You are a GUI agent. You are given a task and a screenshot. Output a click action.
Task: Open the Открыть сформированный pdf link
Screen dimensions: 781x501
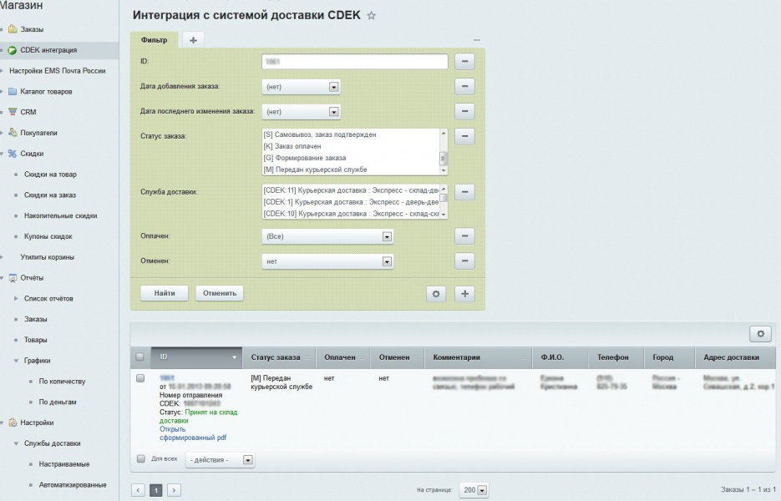tap(193, 433)
